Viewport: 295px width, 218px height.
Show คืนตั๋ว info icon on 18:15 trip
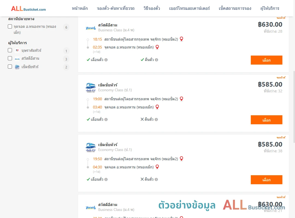(157, 60)
